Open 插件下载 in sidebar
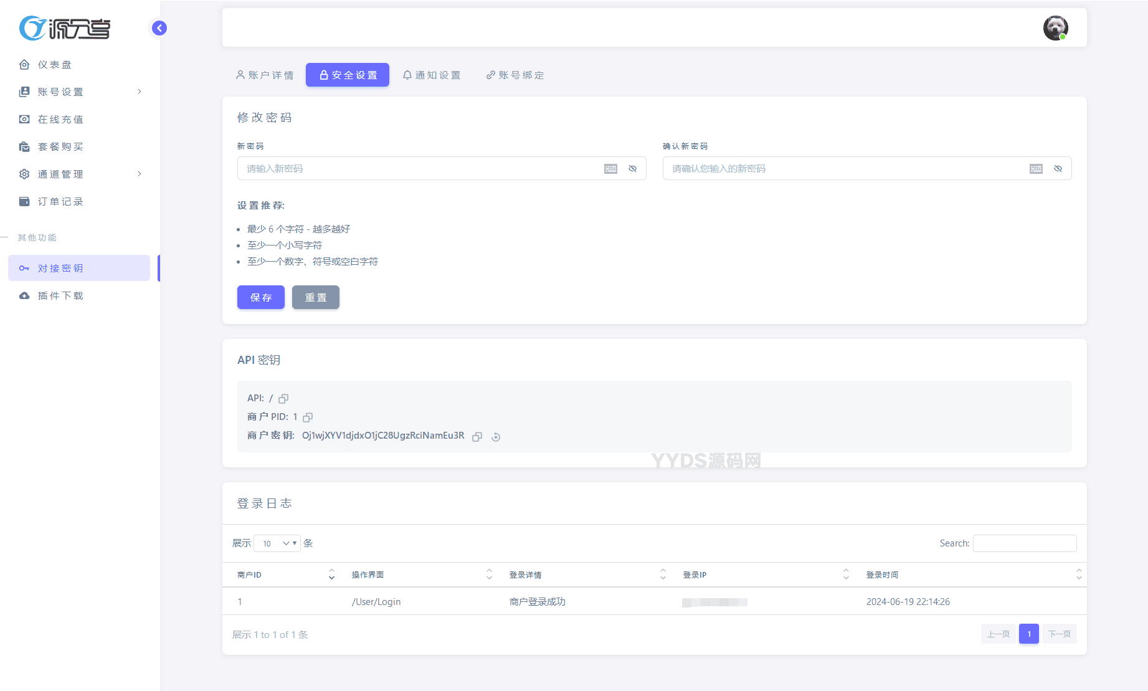 (80, 296)
